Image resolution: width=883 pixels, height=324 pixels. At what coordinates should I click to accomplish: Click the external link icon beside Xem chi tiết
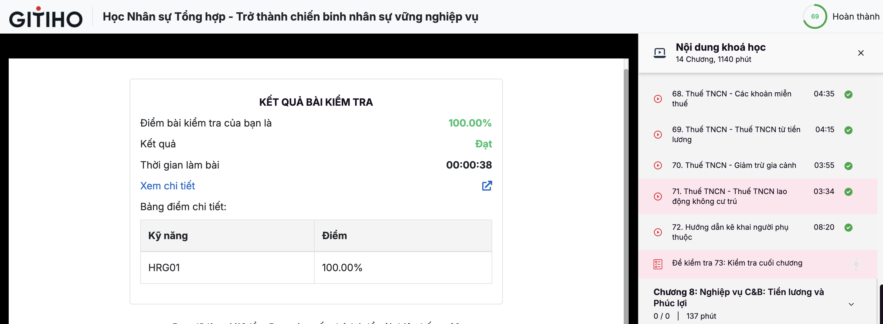coord(487,186)
